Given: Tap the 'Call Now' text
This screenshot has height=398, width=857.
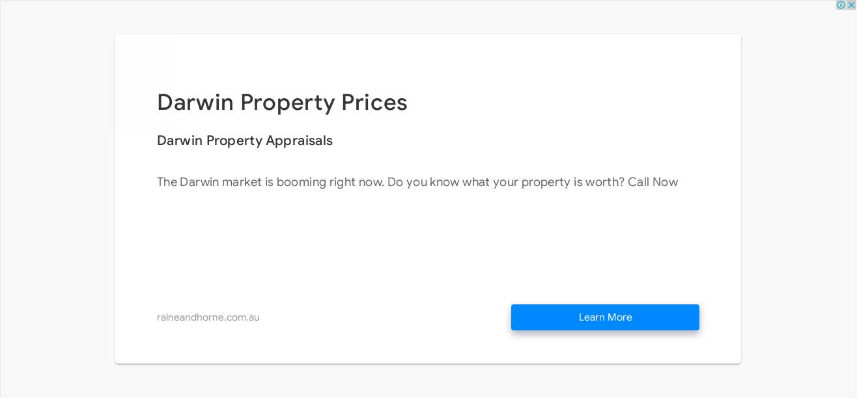Looking at the screenshot, I should [653, 182].
